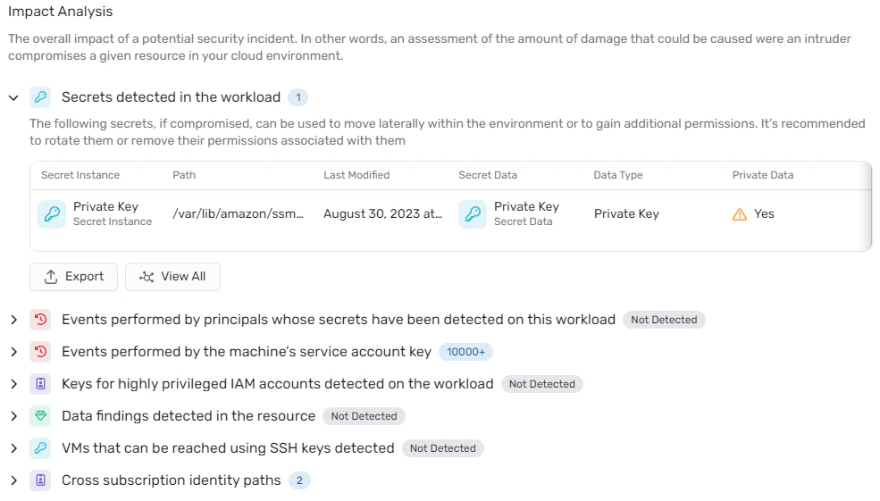Expand Events performed by machine's service account key
880x501 pixels.
pos(14,352)
